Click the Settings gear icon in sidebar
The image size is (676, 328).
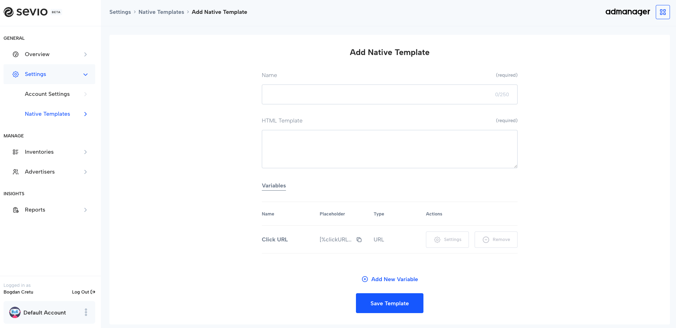[x=15, y=74]
